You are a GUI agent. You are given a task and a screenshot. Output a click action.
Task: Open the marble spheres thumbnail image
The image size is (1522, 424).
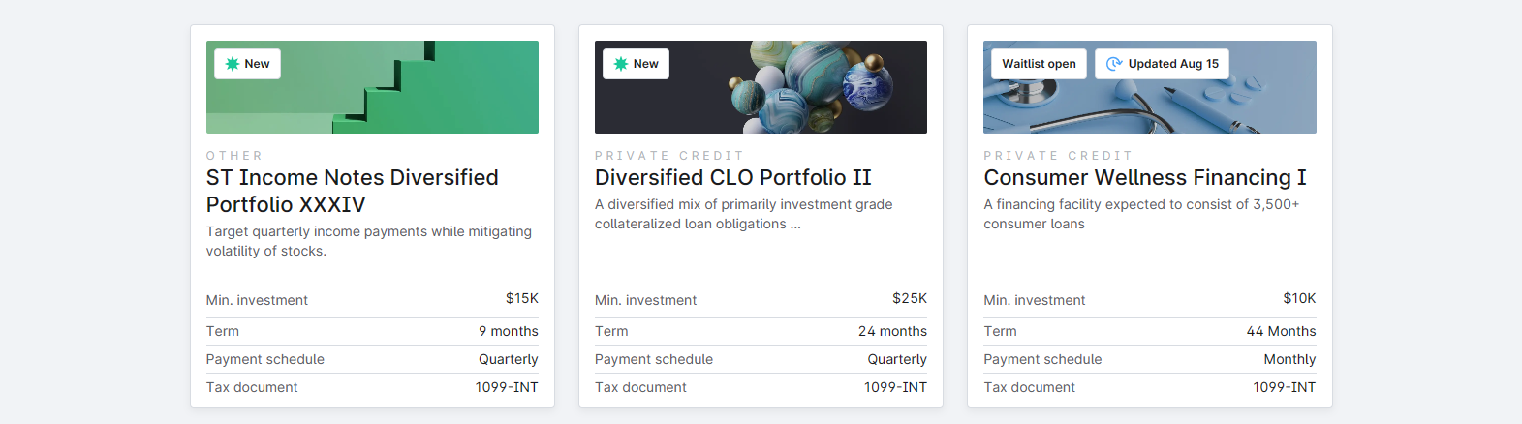(761, 87)
